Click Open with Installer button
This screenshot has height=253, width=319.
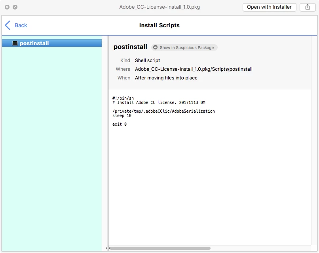[269, 7]
